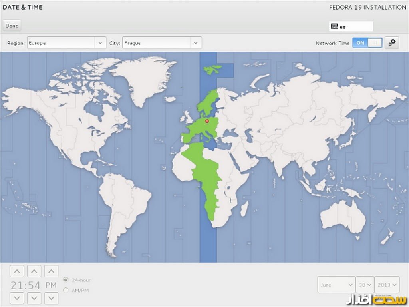
Task: Toggle Network Time switch off
Action: [x=367, y=43]
